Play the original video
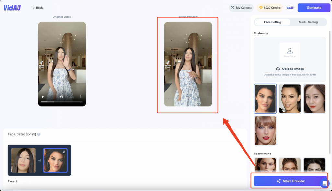Viewport: 332px width, 191px height. pyautogui.click(x=43, y=97)
